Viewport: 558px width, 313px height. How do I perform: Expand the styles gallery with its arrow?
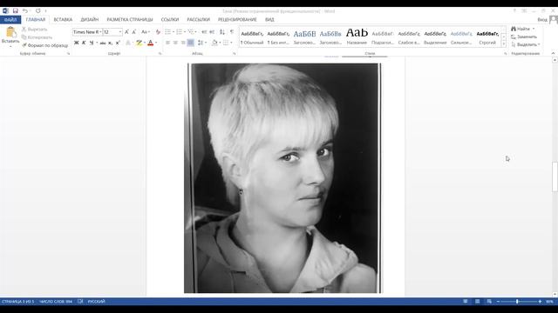coord(504,44)
